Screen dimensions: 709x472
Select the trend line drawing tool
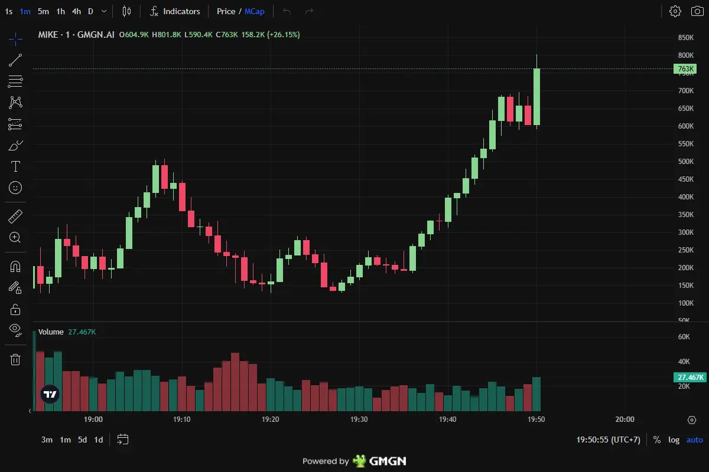(15, 60)
